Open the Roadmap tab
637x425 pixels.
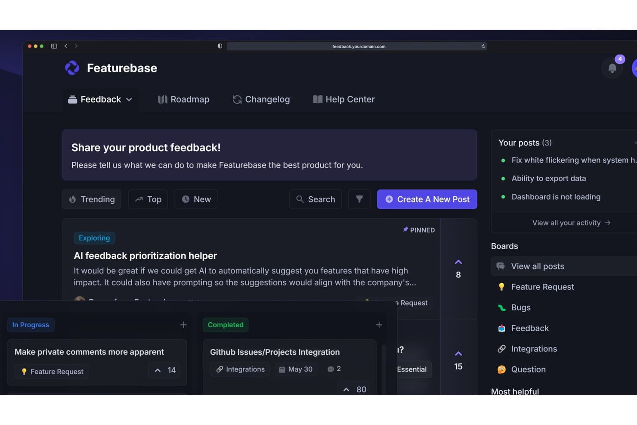tap(183, 99)
